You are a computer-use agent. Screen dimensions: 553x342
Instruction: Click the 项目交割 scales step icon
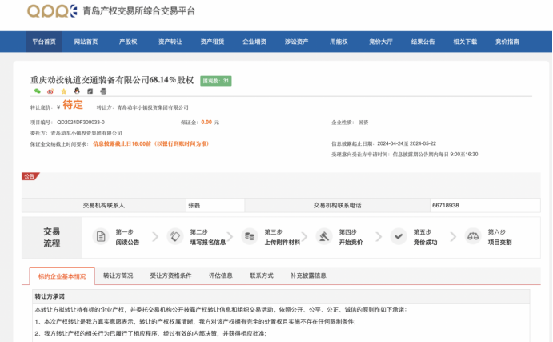473,236
